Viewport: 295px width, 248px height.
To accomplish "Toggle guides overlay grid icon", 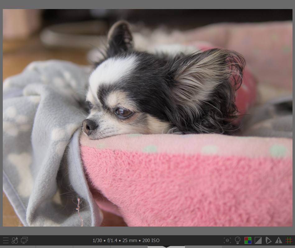I will tap(289, 241).
